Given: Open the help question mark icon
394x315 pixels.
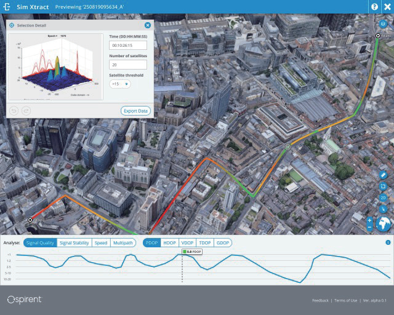Looking at the screenshot, I should coord(374,7).
